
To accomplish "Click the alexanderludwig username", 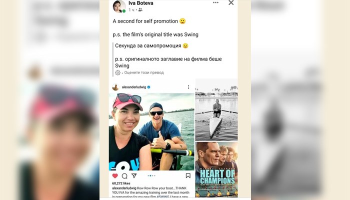I will coord(134,87).
